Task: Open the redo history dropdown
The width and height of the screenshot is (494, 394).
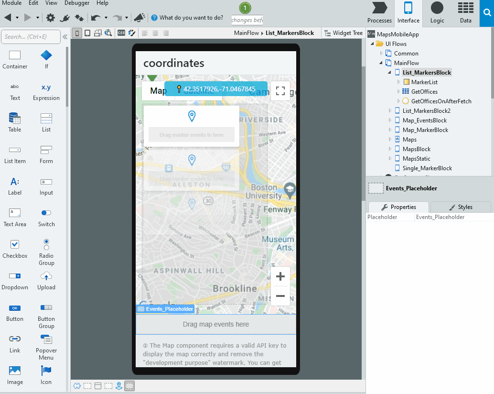Action: (x=126, y=18)
